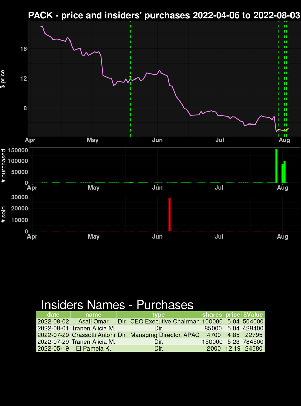Click the green dashed line near mid-May
The image size is (301, 406).
click(130, 78)
